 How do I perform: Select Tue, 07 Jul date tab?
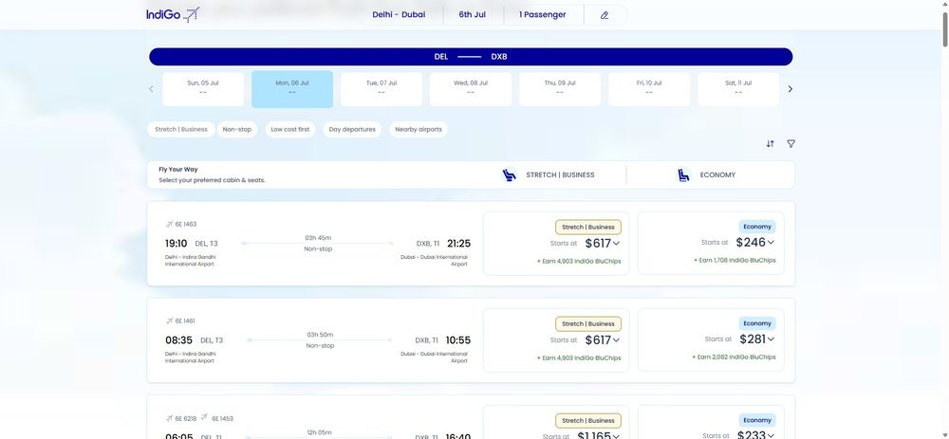pos(381,89)
